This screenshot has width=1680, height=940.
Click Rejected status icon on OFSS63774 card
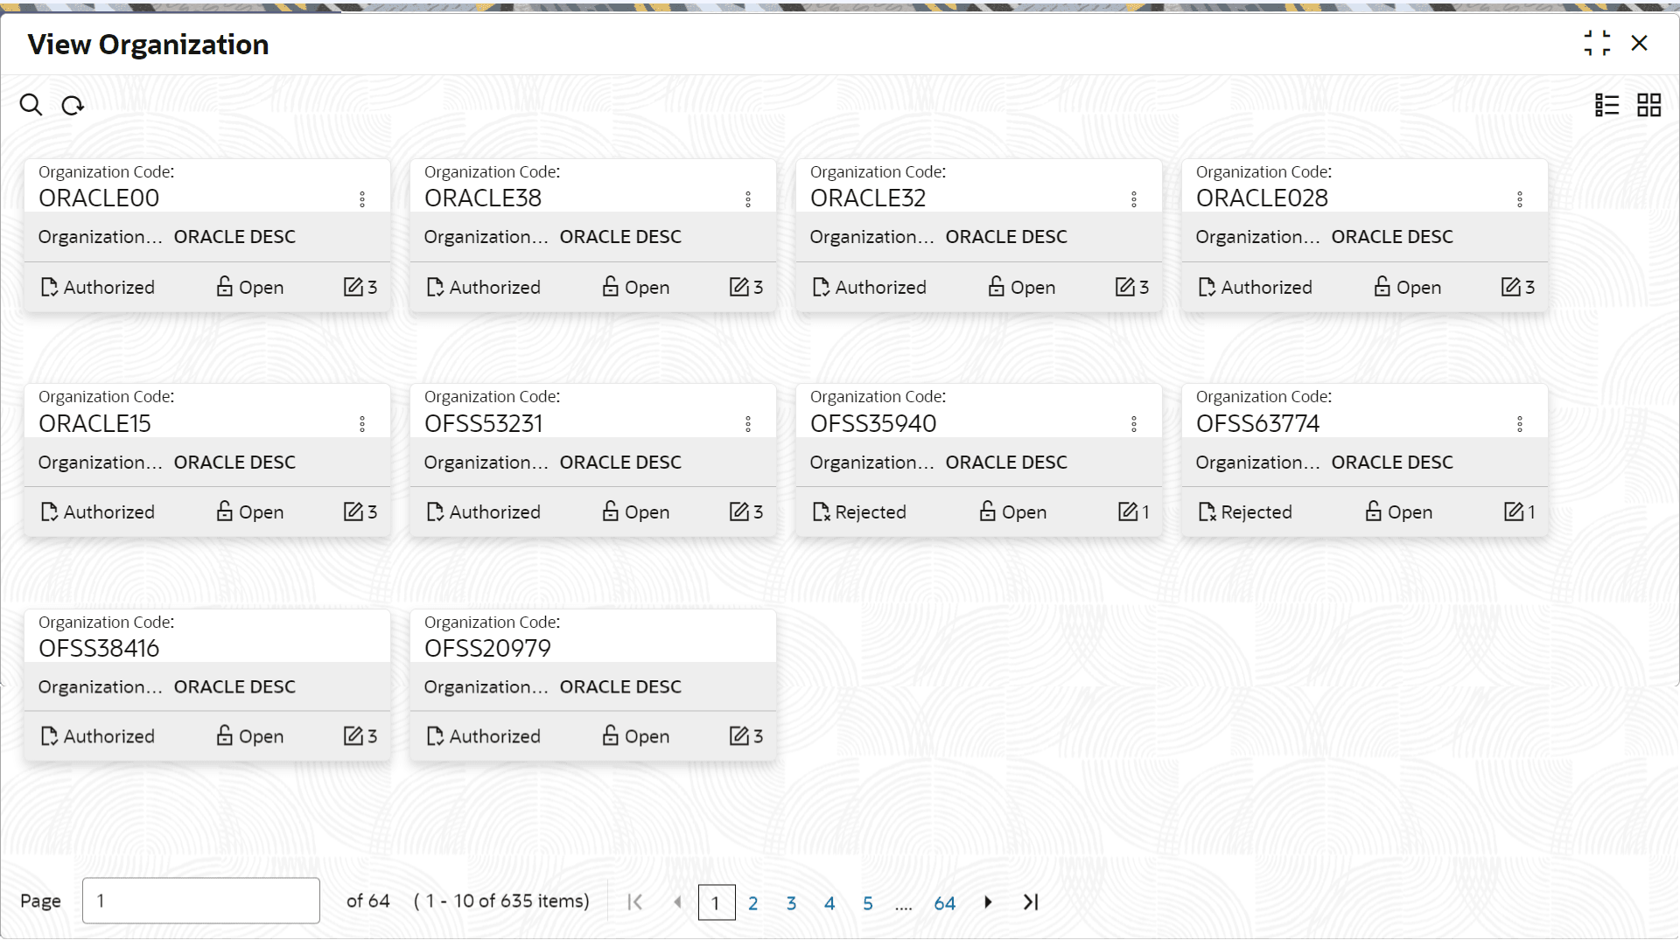(x=1207, y=512)
